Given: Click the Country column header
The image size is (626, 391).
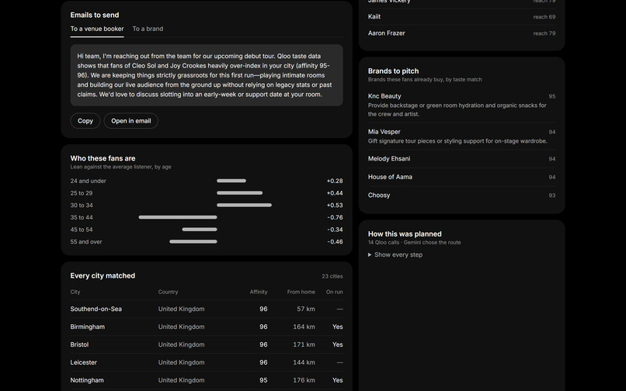Looking at the screenshot, I should click(168, 292).
